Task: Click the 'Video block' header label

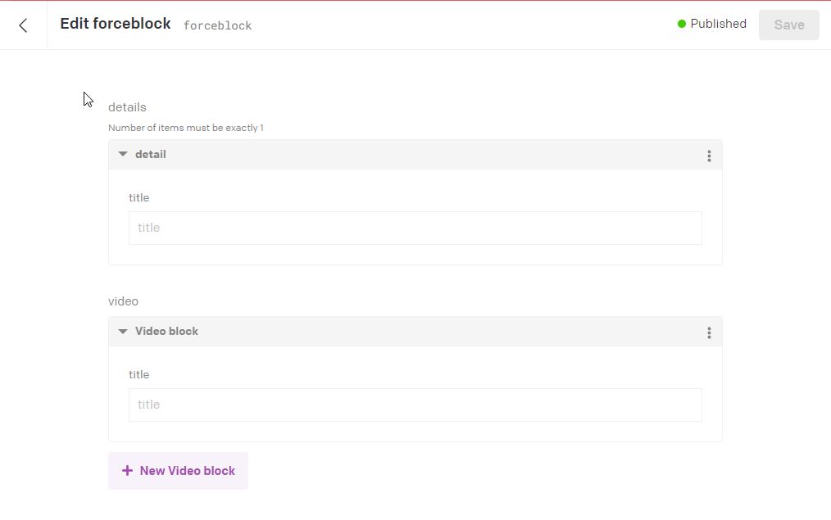Action: [166, 331]
